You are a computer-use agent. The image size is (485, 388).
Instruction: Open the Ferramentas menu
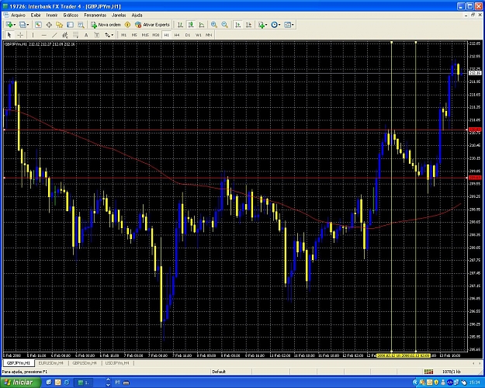pos(95,16)
